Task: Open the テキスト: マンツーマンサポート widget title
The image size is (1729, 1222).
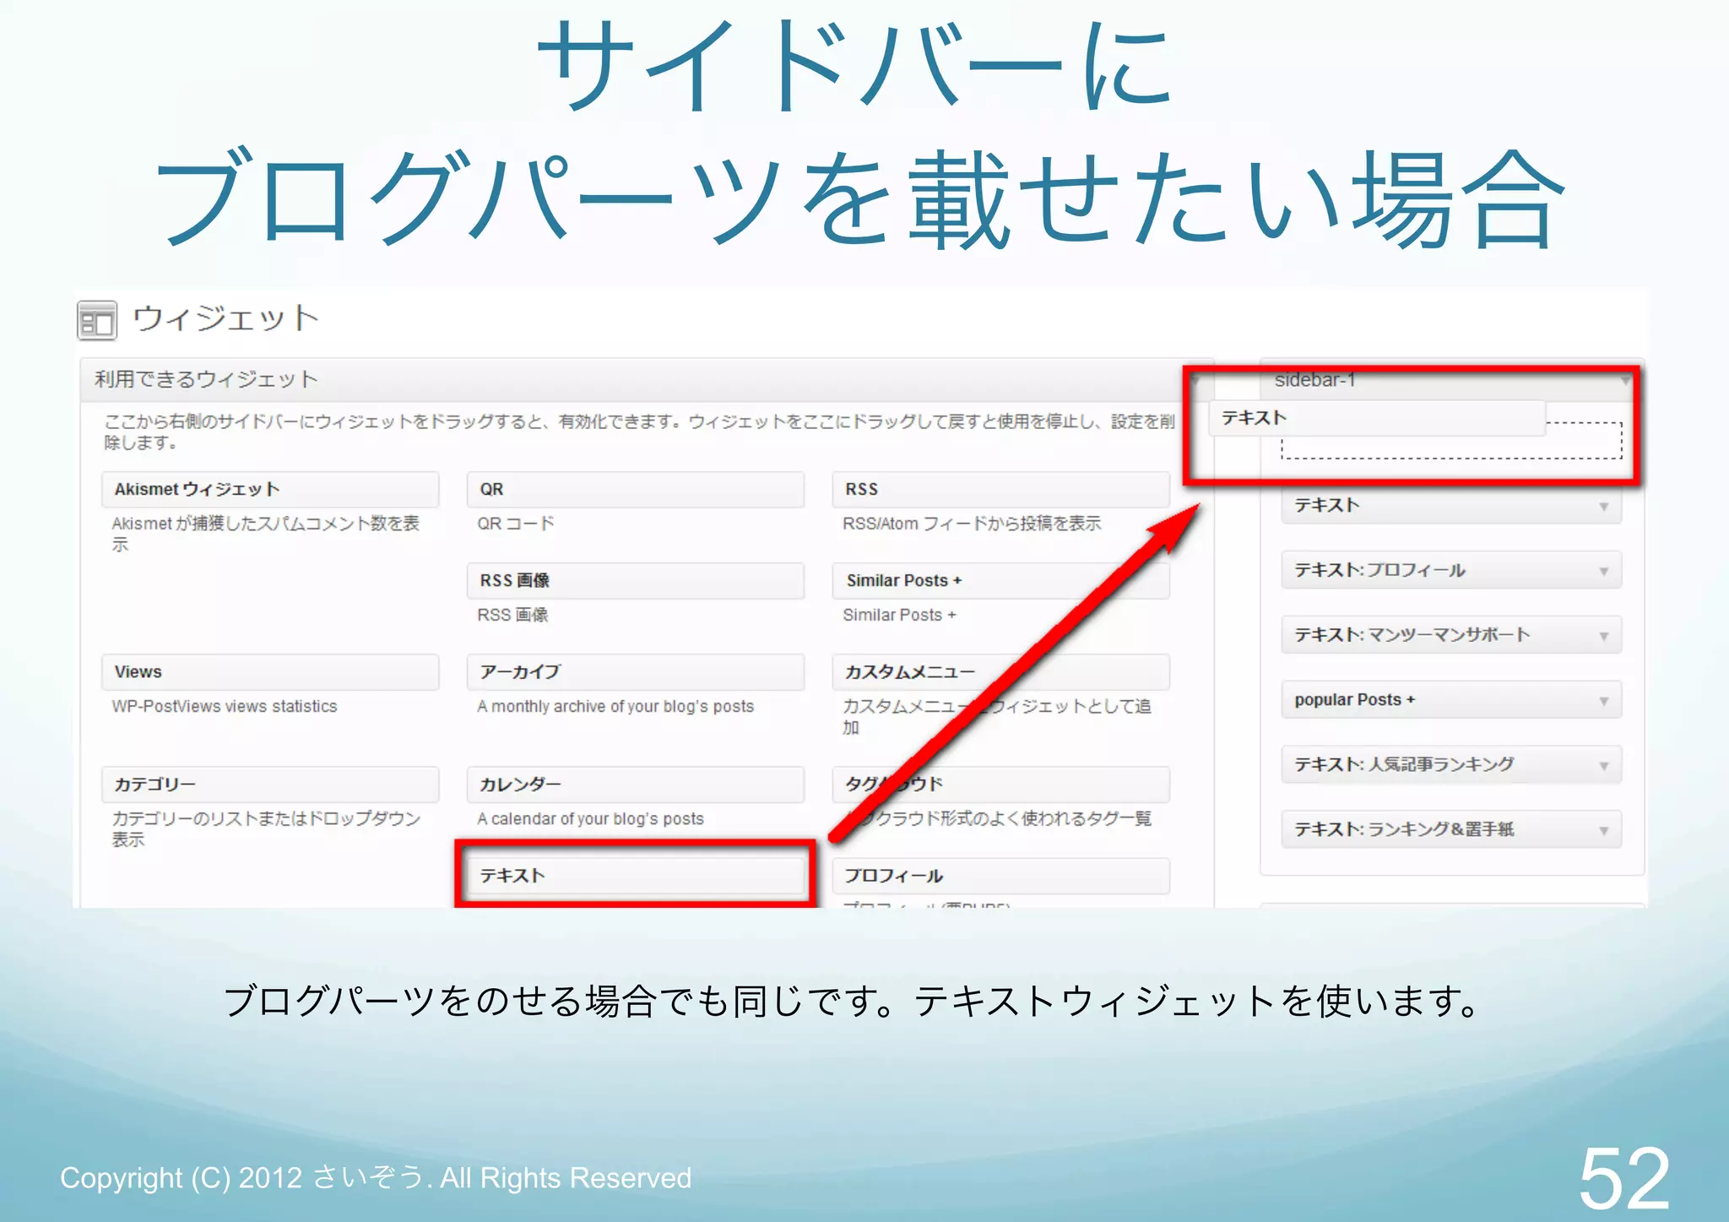Action: tap(1412, 635)
